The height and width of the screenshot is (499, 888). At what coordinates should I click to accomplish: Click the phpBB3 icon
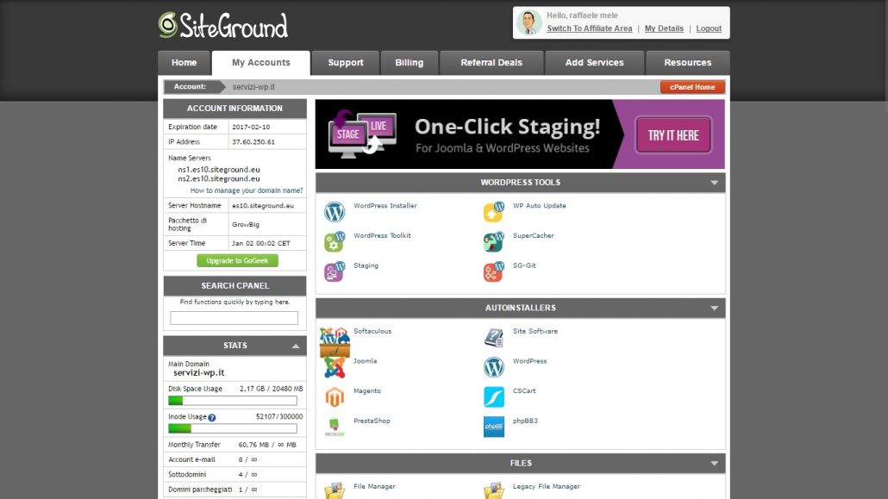pyautogui.click(x=493, y=427)
